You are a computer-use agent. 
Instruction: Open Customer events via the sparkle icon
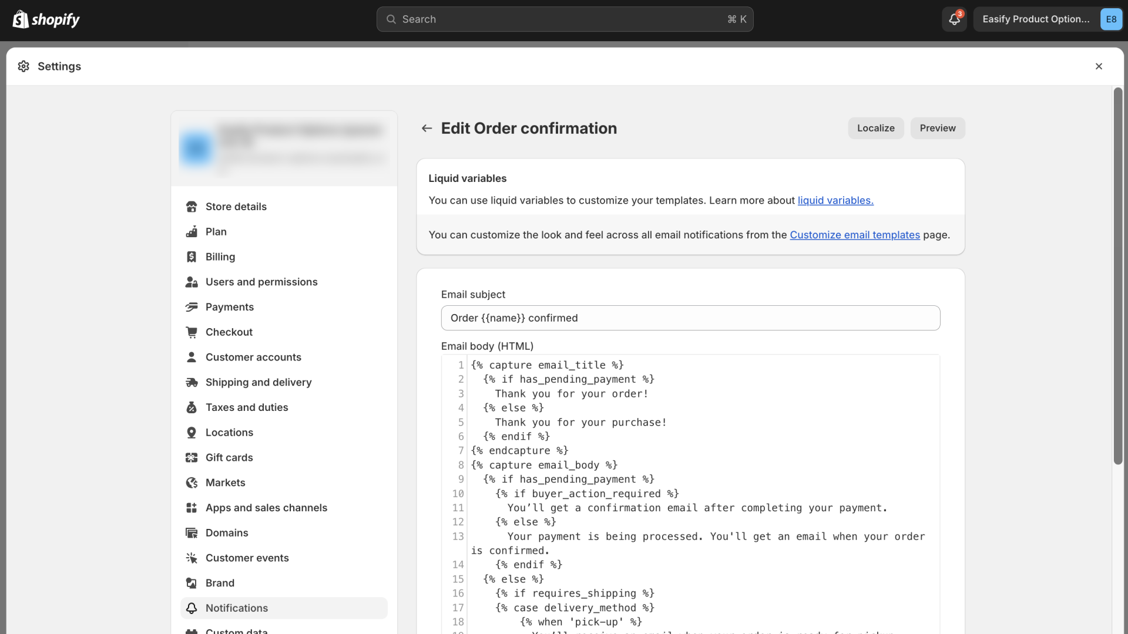click(192, 558)
